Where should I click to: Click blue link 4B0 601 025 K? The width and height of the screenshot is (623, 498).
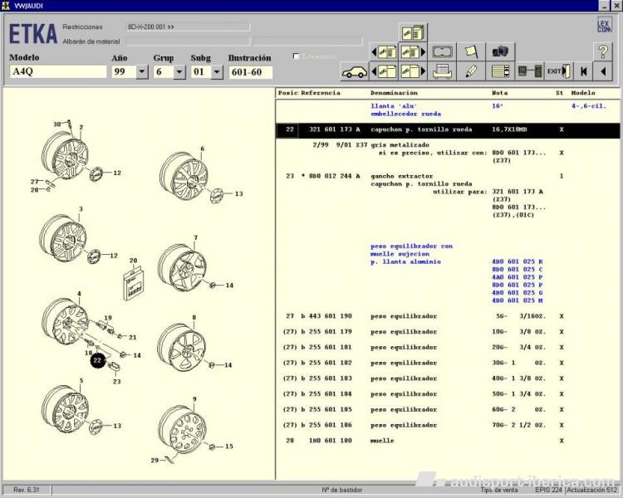coord(518,261)
